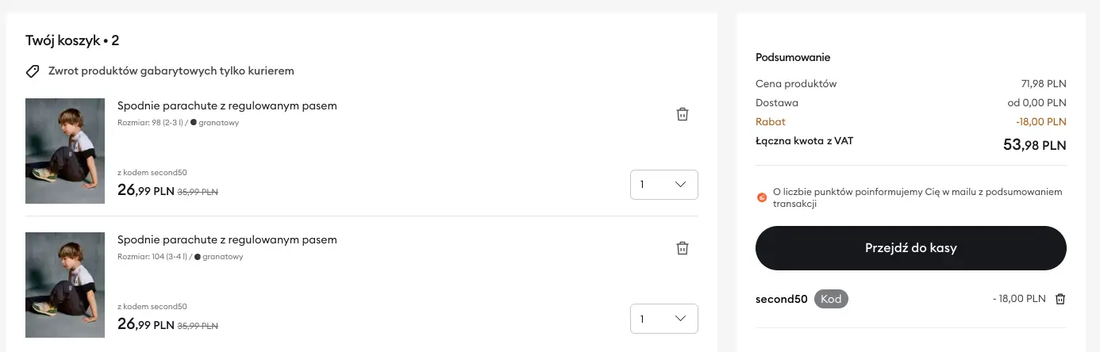The width and height of the screenshot is (1100, 352).
Task: Click the Kod badge next to second50
Action: coord(831,299)
